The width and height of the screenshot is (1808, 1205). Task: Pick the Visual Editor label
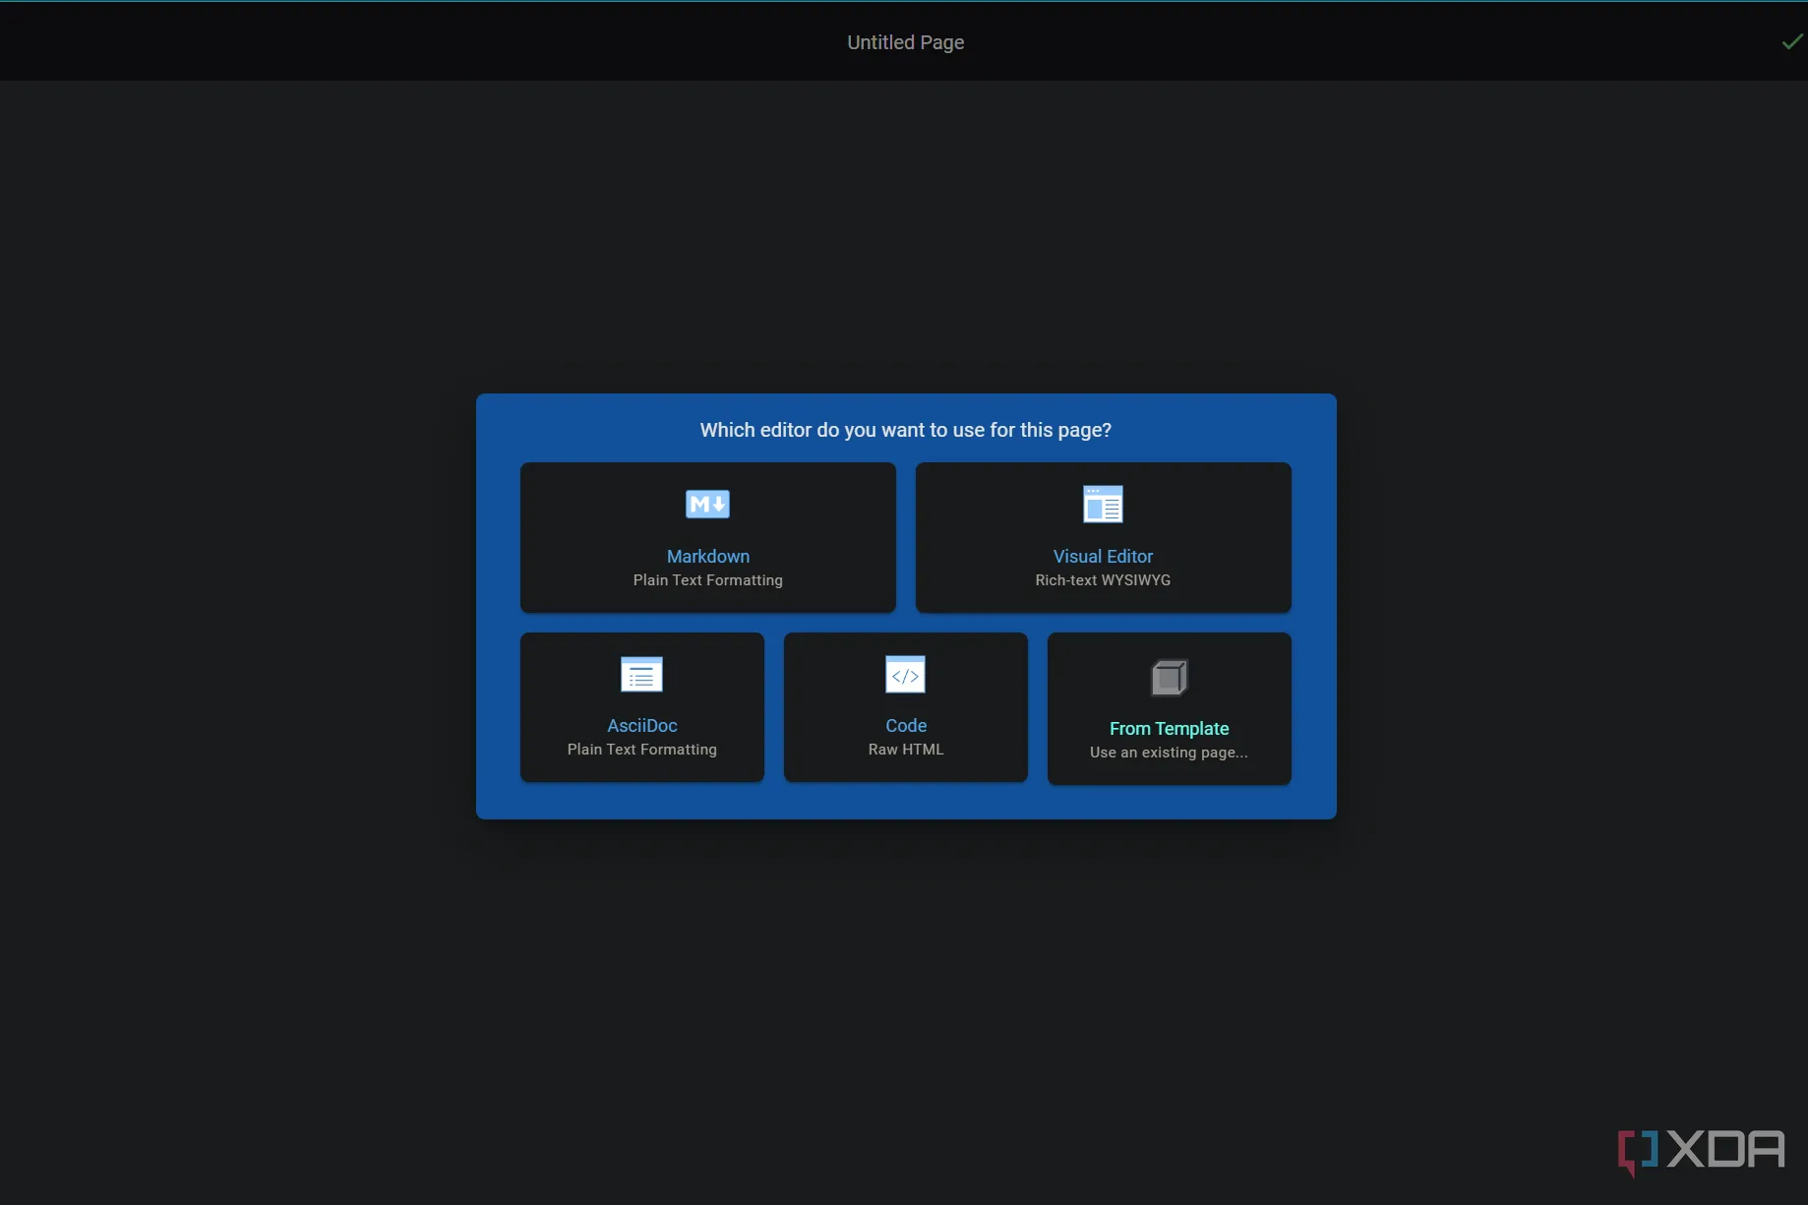point(1103,557)
